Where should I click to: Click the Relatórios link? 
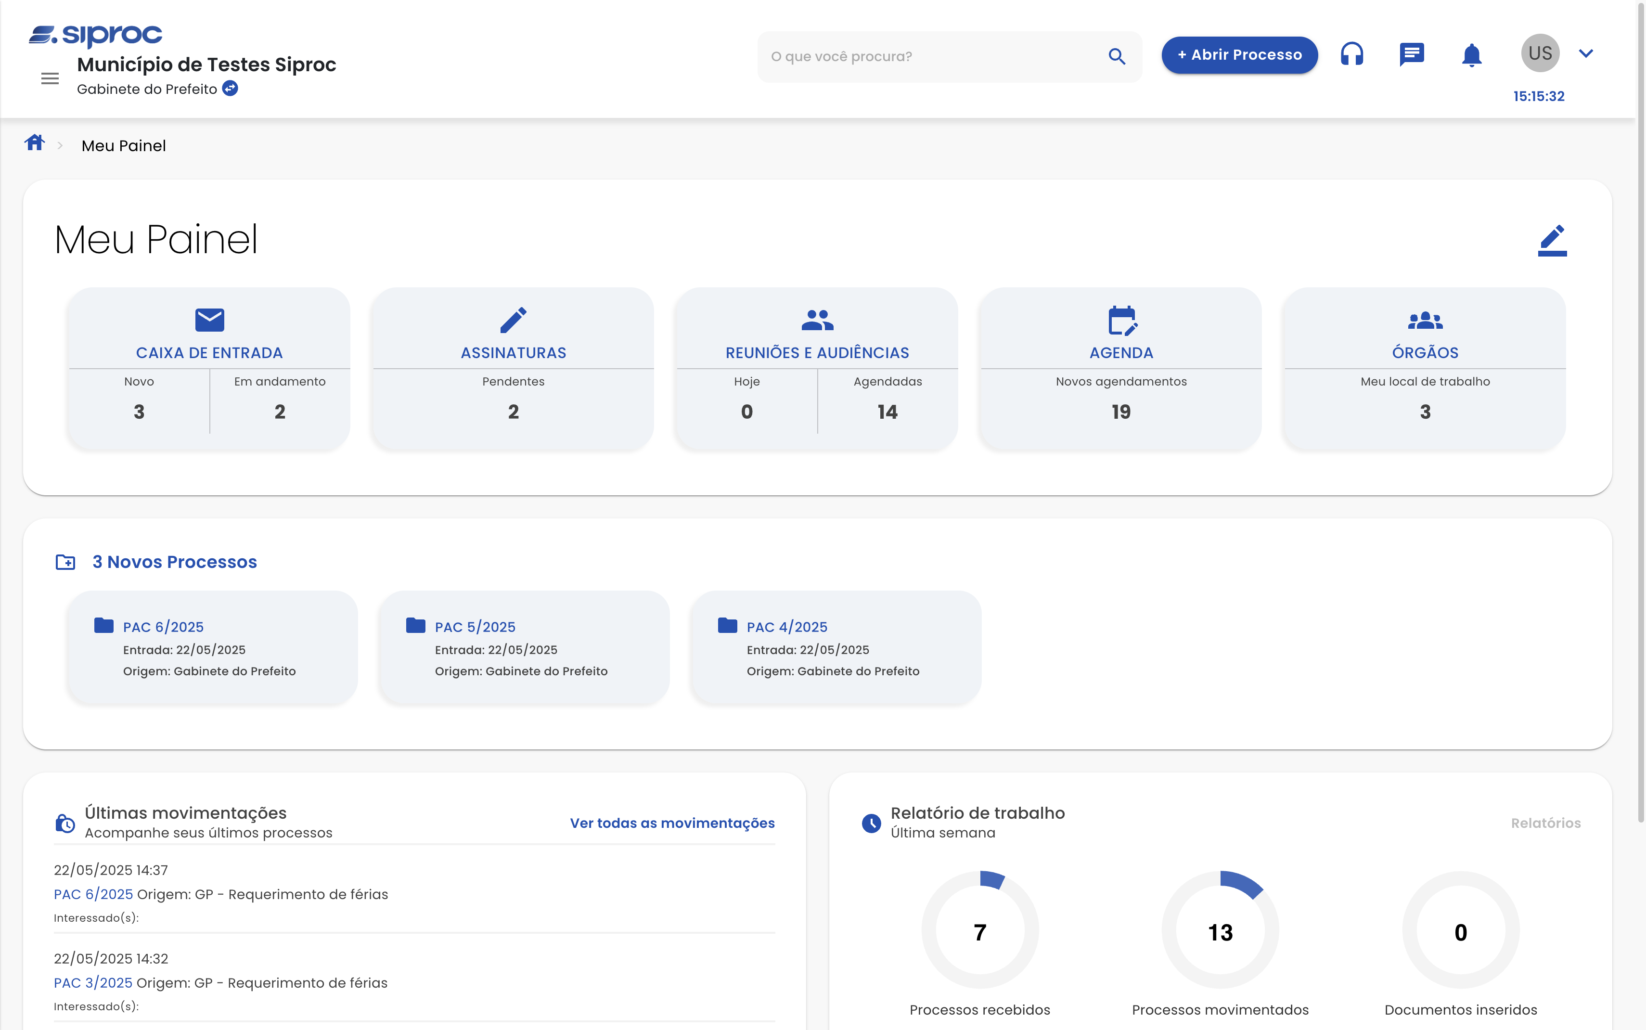[1546, 823]
